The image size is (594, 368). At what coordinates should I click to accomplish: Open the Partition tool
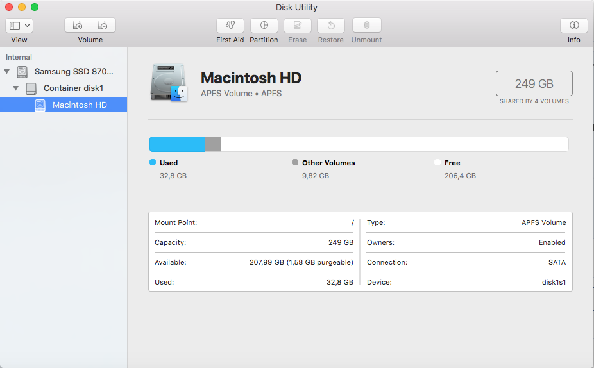(264, 26)
